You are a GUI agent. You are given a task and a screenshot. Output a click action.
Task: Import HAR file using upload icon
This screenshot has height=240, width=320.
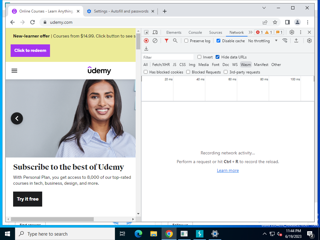296,41
